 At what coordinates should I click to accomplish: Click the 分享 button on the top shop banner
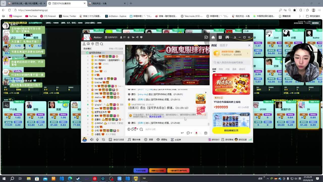point(245,76)
